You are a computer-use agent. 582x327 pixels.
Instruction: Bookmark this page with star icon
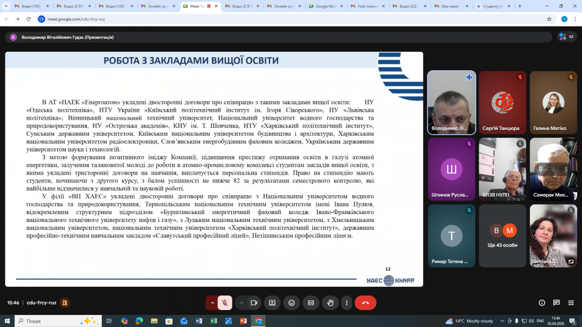pyautogui.click(x=549, y=19)
